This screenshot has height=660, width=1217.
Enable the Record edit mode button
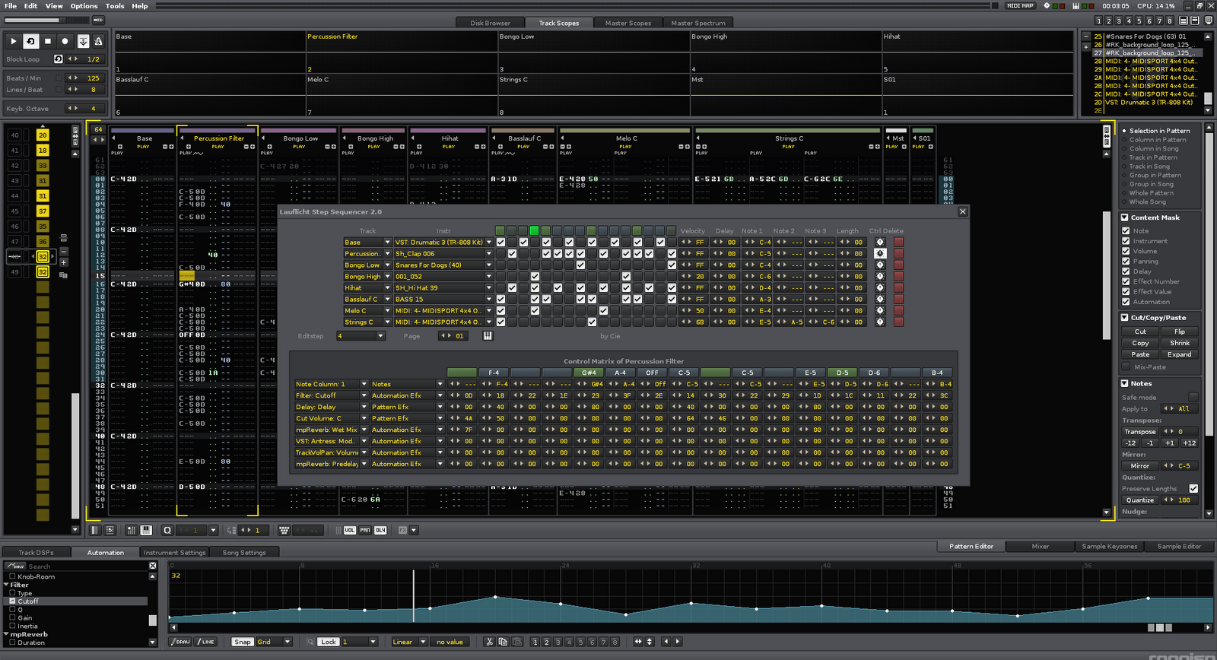[x=65, y=41]
